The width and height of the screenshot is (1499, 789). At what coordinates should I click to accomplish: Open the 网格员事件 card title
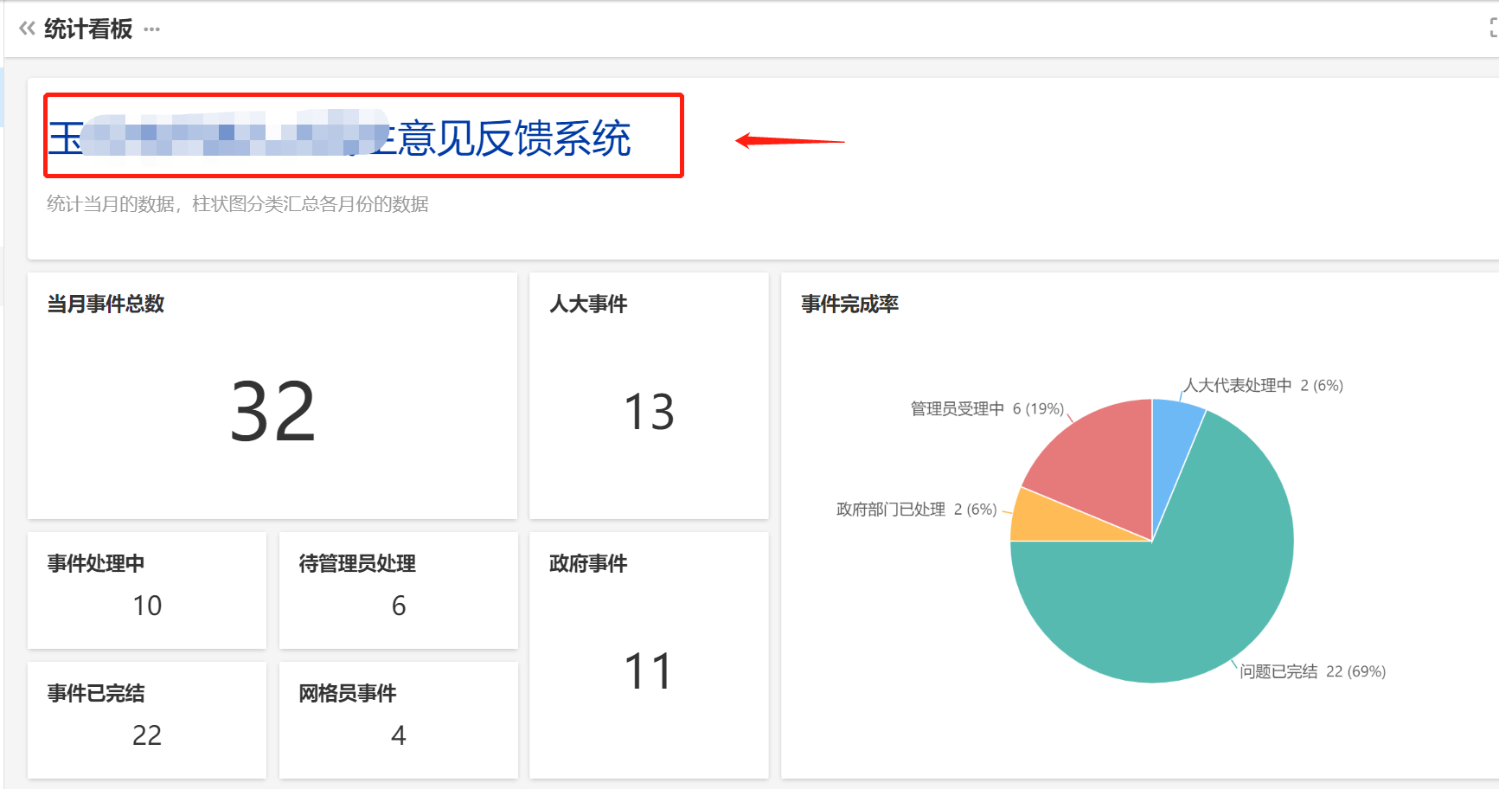point(348,693)
